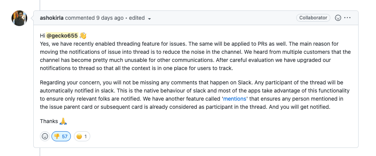376x156 pixels.
Task: Open the ashokirla username link
Action: pos(52,18)
